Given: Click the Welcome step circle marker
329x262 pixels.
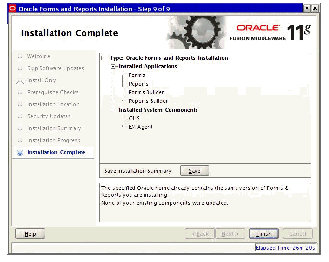Looking at the screenshot, I should coord(20,56).
